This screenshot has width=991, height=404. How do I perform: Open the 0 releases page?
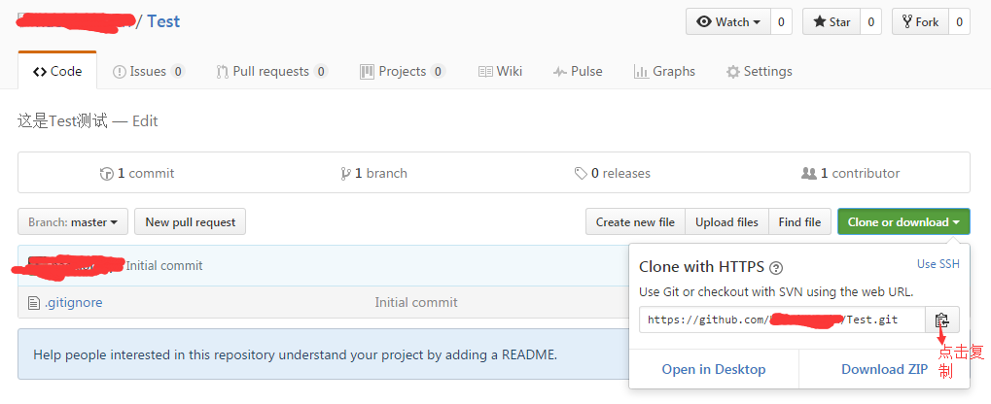pos(613,174)
